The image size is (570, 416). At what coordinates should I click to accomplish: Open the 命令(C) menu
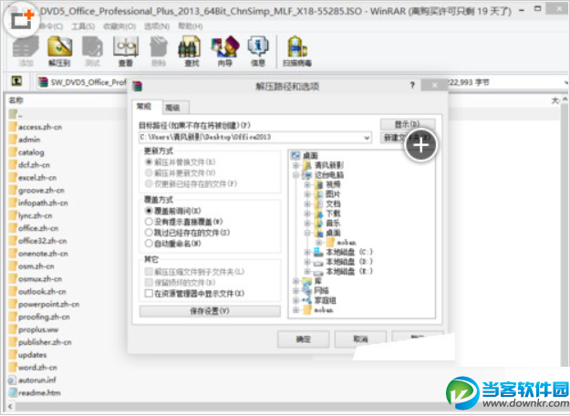click(x=50, y=26)
